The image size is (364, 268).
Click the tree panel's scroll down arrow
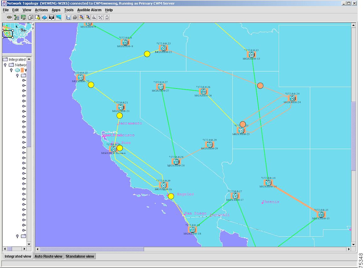click(x=29, y=244)
